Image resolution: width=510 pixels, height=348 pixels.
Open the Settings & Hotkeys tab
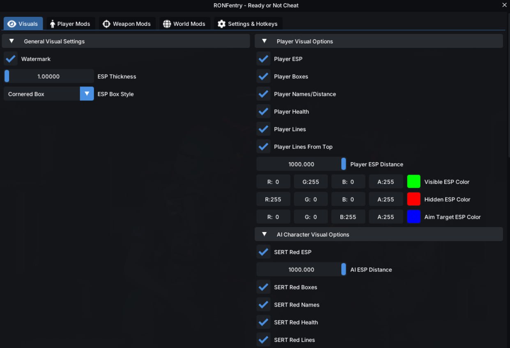click(x=248, y=24)
